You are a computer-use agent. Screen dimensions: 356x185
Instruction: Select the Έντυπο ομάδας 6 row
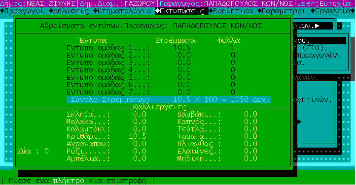coord(151,85)
